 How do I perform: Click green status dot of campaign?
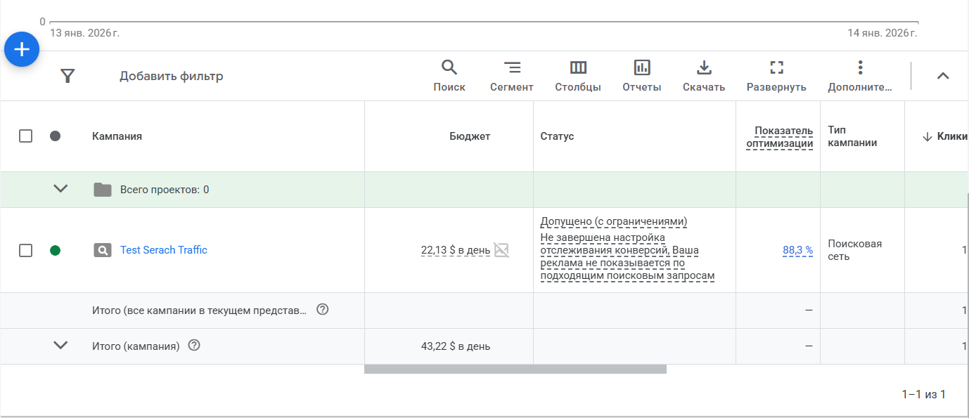click(56, 250)
